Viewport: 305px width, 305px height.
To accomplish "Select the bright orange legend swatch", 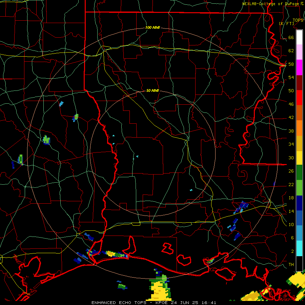I will (x=299, y=128).
